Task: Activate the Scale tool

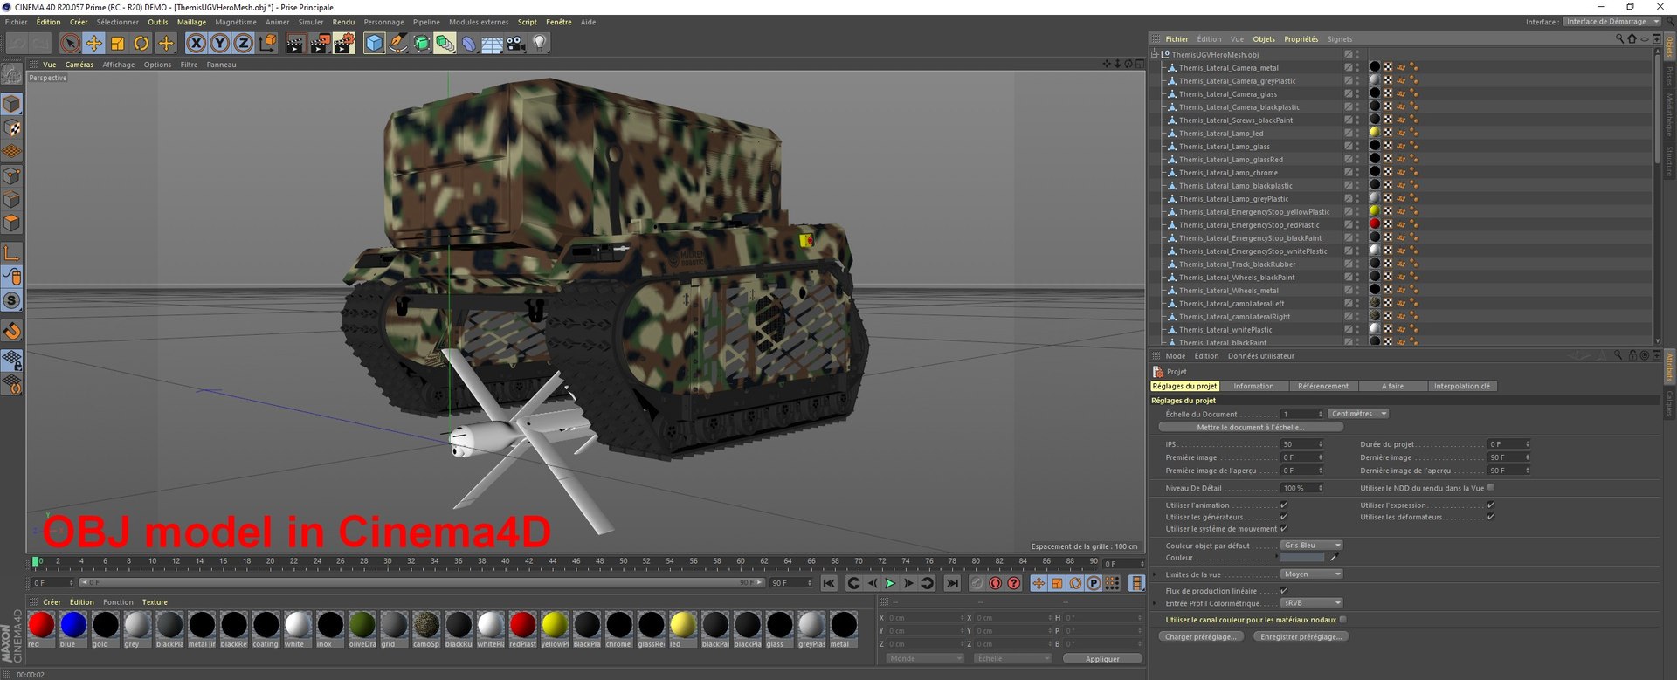Action: coord(118,43)
